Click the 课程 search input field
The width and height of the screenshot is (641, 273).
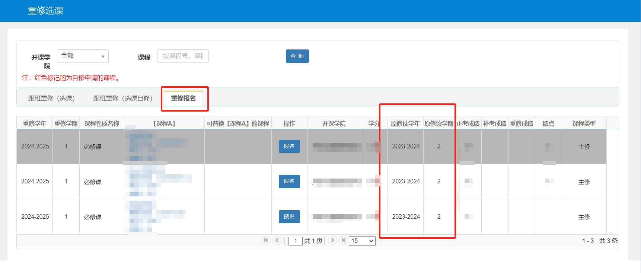[183, 56]
